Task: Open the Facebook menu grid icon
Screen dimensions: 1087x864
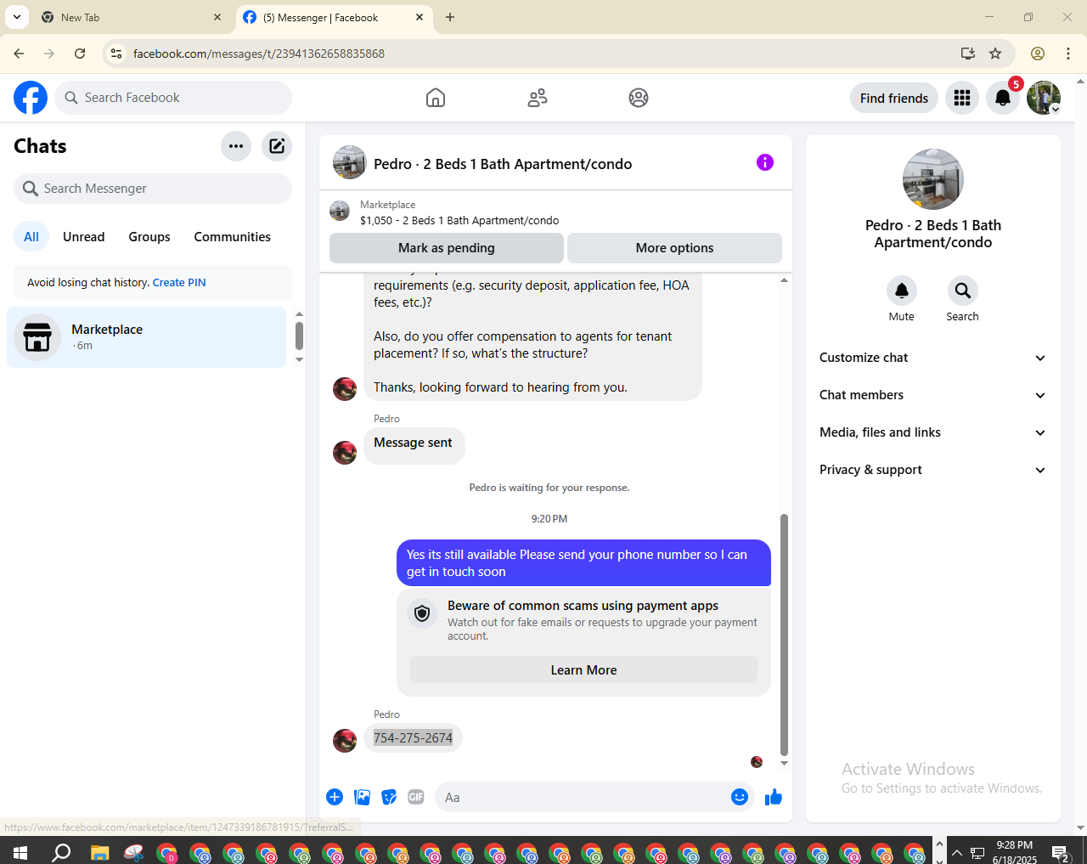Action: pos(962,98)
